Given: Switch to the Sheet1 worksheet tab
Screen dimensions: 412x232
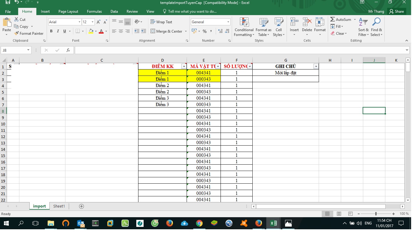Looking at the screenshot, I should point(59,206).
